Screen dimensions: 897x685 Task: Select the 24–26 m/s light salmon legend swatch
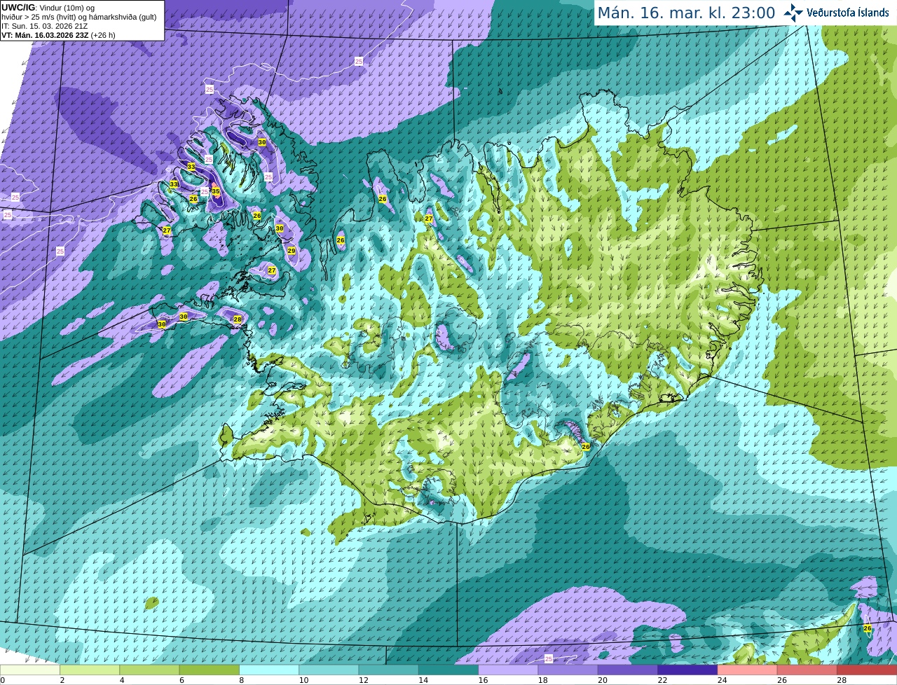[748, 670]
